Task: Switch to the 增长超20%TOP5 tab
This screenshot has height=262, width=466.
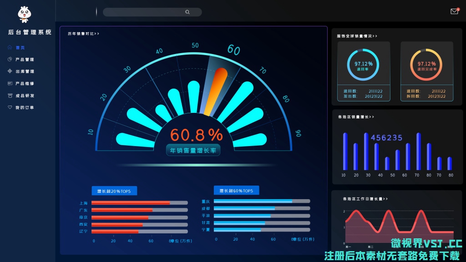Action: pyautogui.click(x=114, y=191)
